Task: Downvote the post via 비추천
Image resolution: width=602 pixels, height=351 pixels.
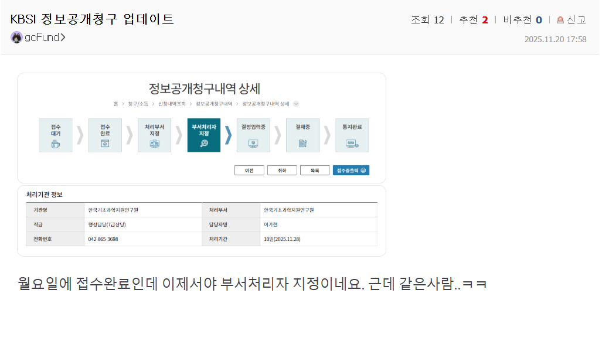Action: (522, 20)
